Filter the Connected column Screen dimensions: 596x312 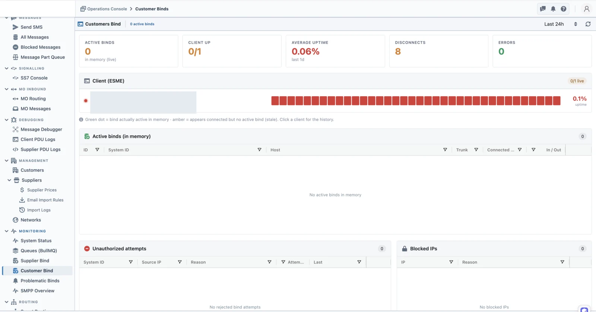click(520, 150)
